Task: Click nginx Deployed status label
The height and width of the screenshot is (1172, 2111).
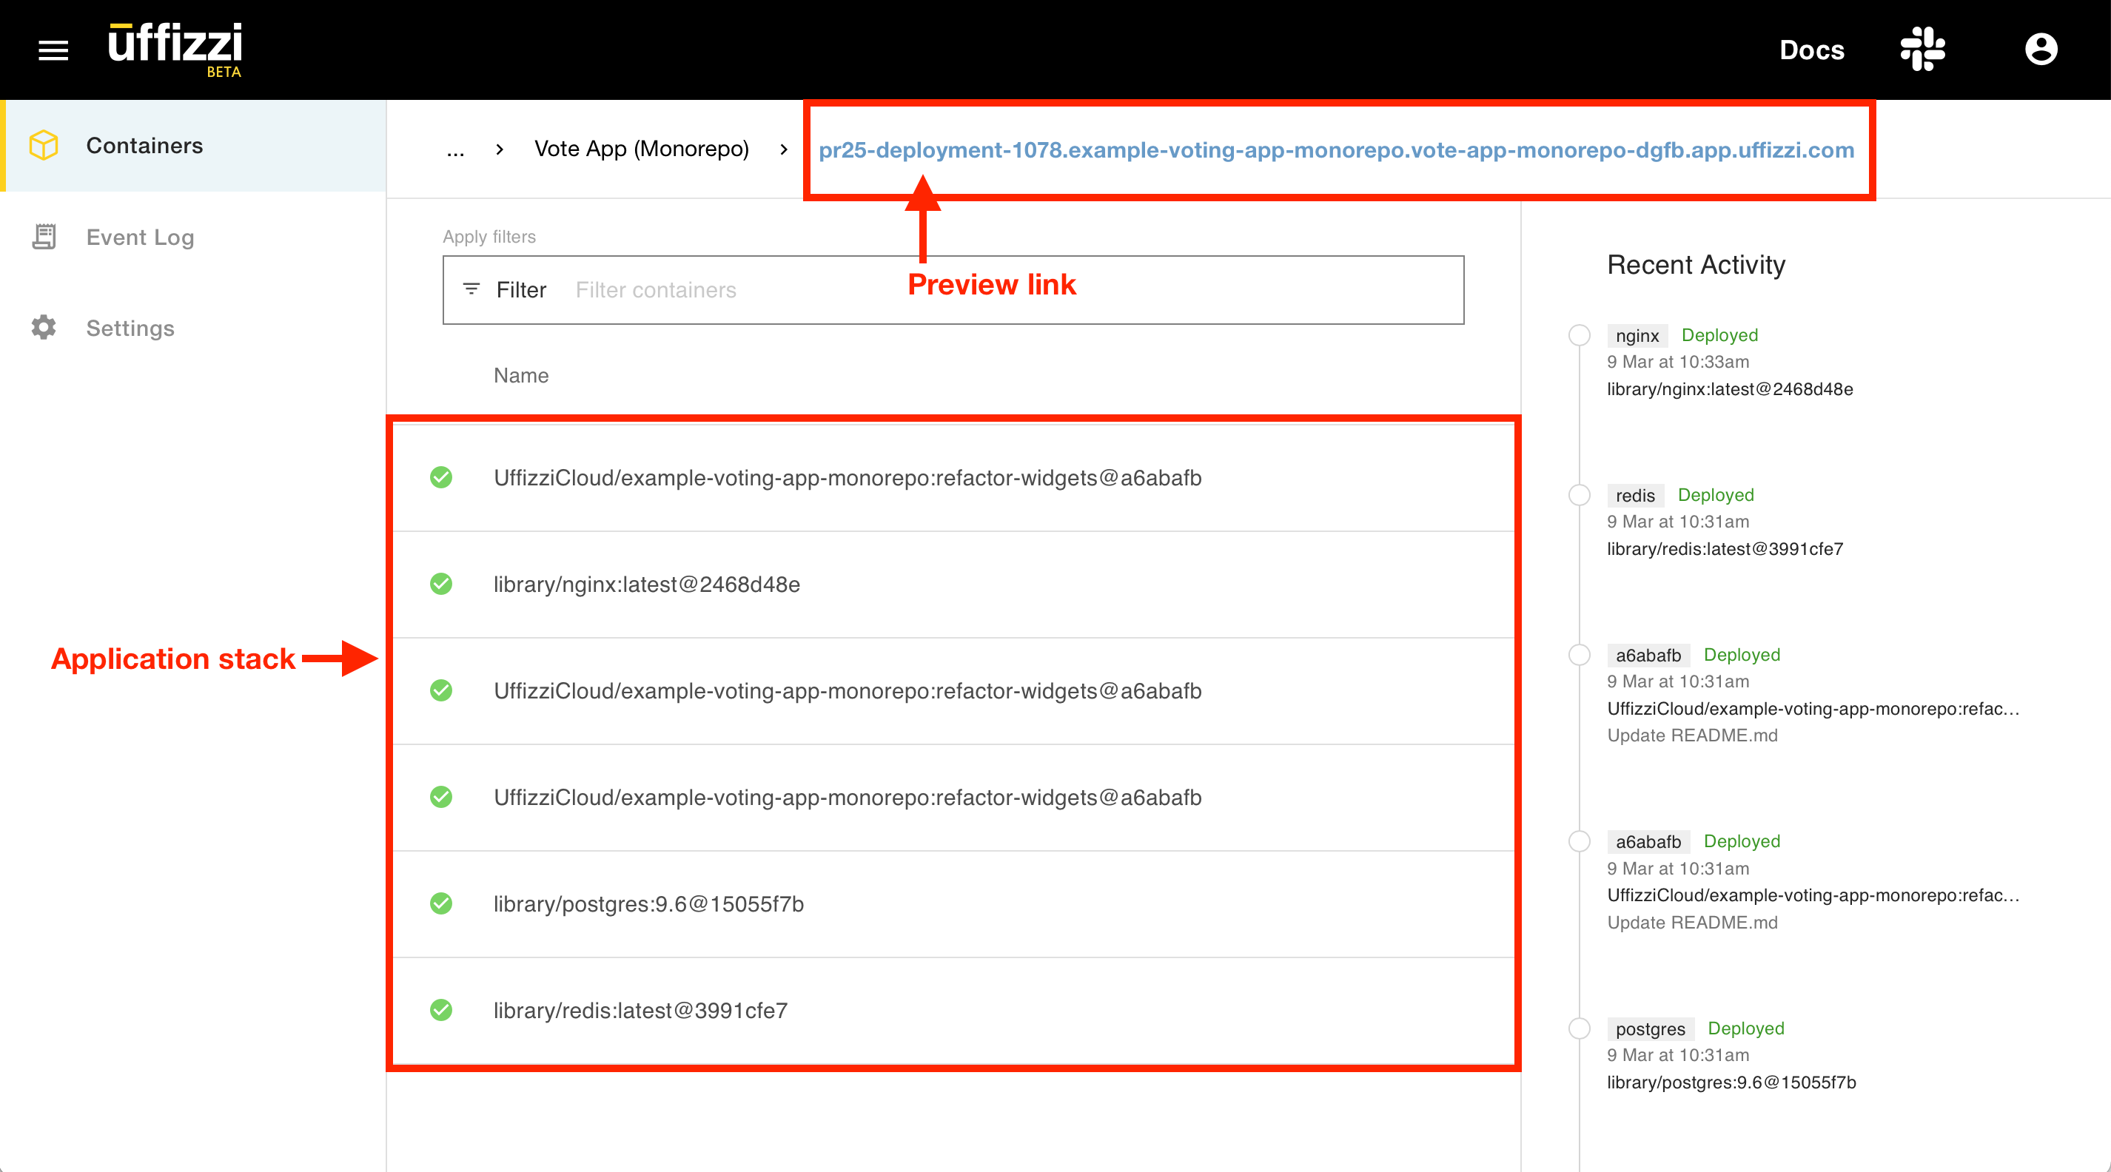Action: point(1719,335)
